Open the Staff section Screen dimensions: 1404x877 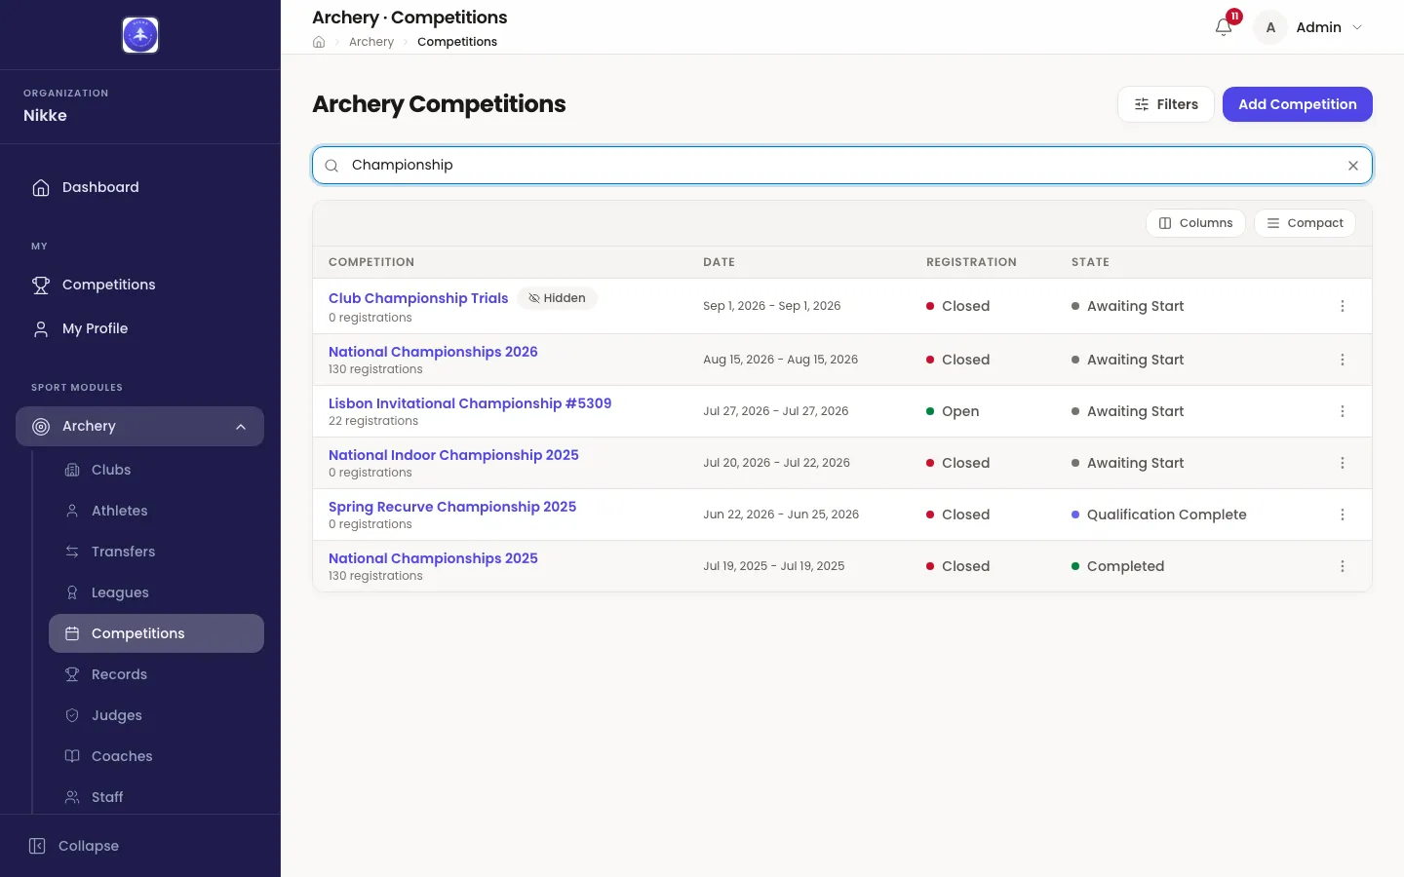[156, 797]
